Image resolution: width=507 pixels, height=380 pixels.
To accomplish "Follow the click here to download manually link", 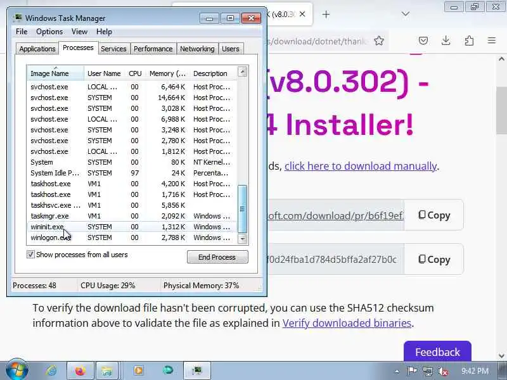I will (361, 166).
